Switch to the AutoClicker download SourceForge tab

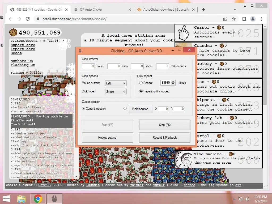point(166,10)
